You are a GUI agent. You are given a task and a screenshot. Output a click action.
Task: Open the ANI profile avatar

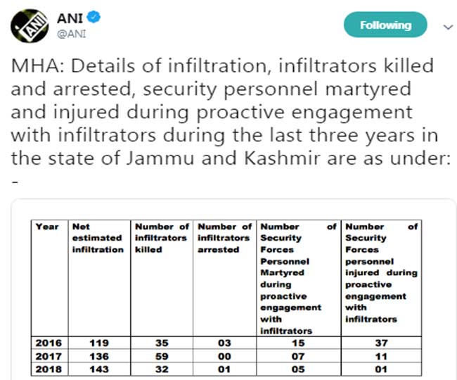pyautogui.click(x=29, y=26)
